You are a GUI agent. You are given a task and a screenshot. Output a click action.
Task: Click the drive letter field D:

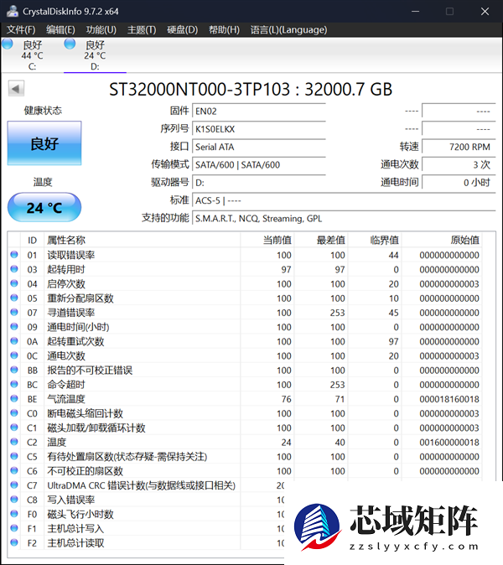(259, 183)
